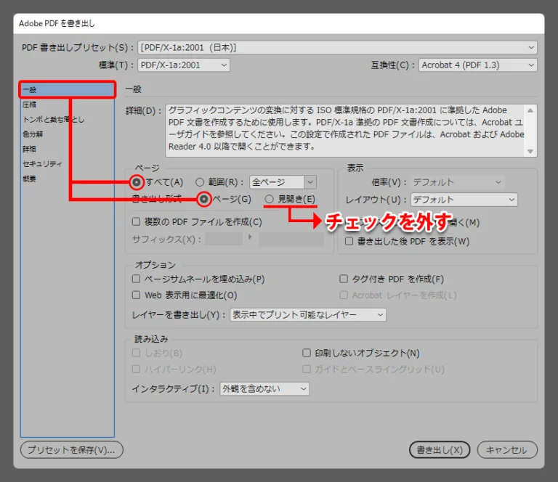558x482 pixels.
Task: Select 圧縮 in the left category list
Action: pyautogui.click(x=30, y=105)
